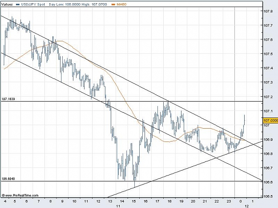Click the 106.6048 support level label
Image resolution: width=278 pixels, height=208 pixels.
(8, 179)
